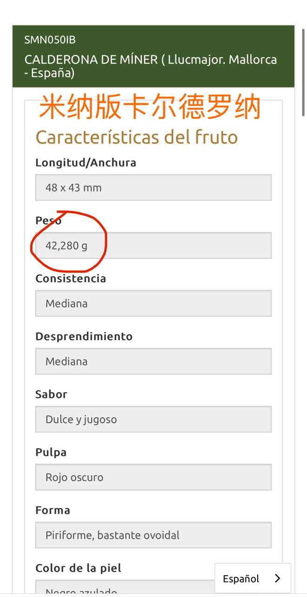Click the partially visible Color de la piel field
Image resolution: width=307 pixels, height=597 pixels.
121,589
